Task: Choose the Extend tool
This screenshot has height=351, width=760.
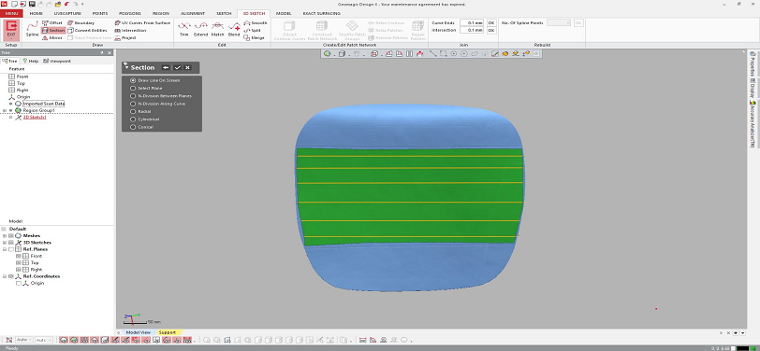Action: click(x=200, y=29)
